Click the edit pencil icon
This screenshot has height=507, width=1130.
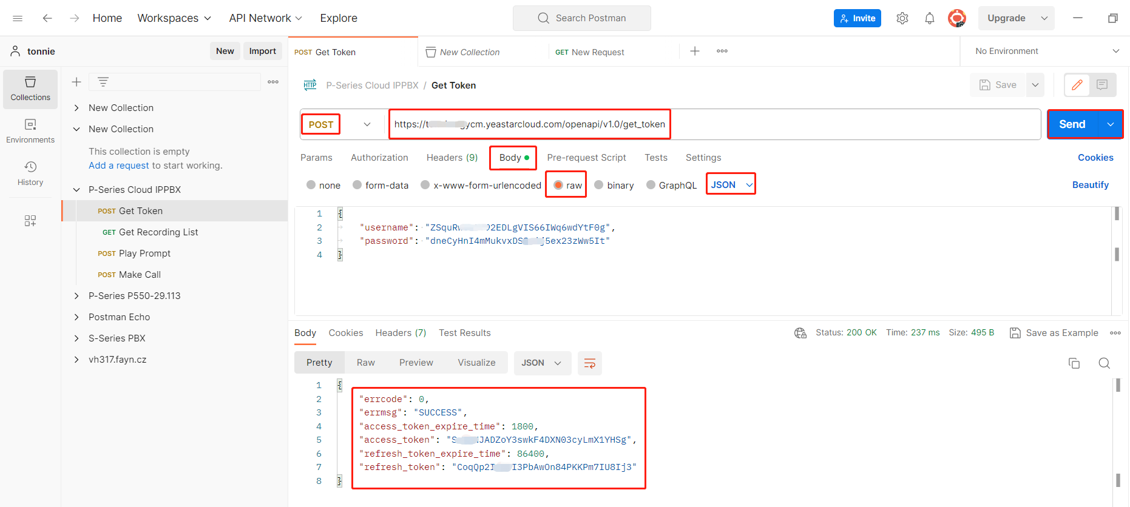(x=1077, y=85)
